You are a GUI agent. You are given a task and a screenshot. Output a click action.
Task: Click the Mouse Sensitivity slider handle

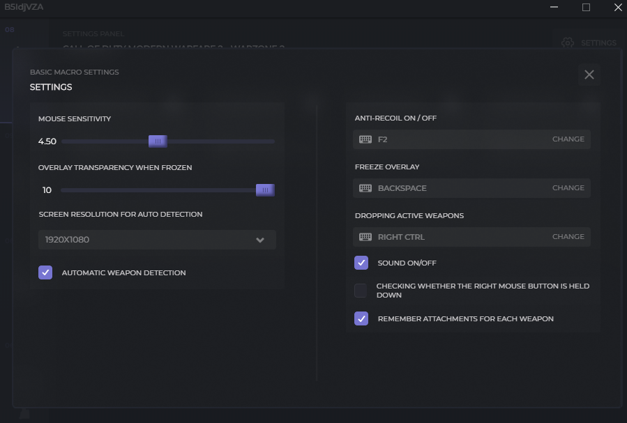click(x=158, y=141)
